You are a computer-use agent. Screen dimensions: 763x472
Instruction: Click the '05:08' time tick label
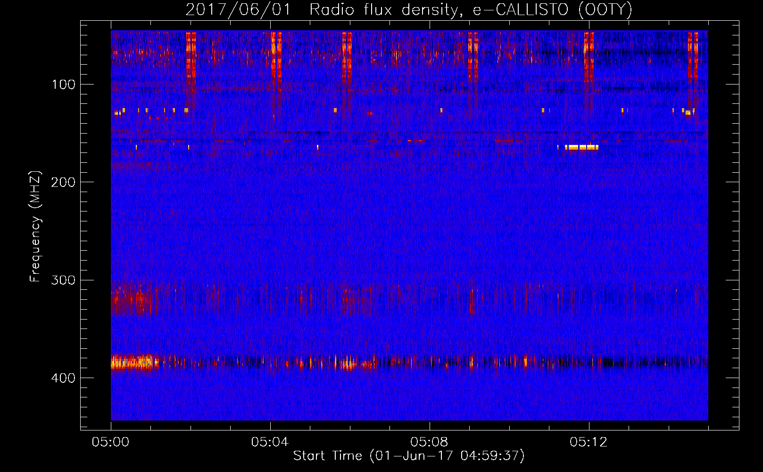[429, 442]
